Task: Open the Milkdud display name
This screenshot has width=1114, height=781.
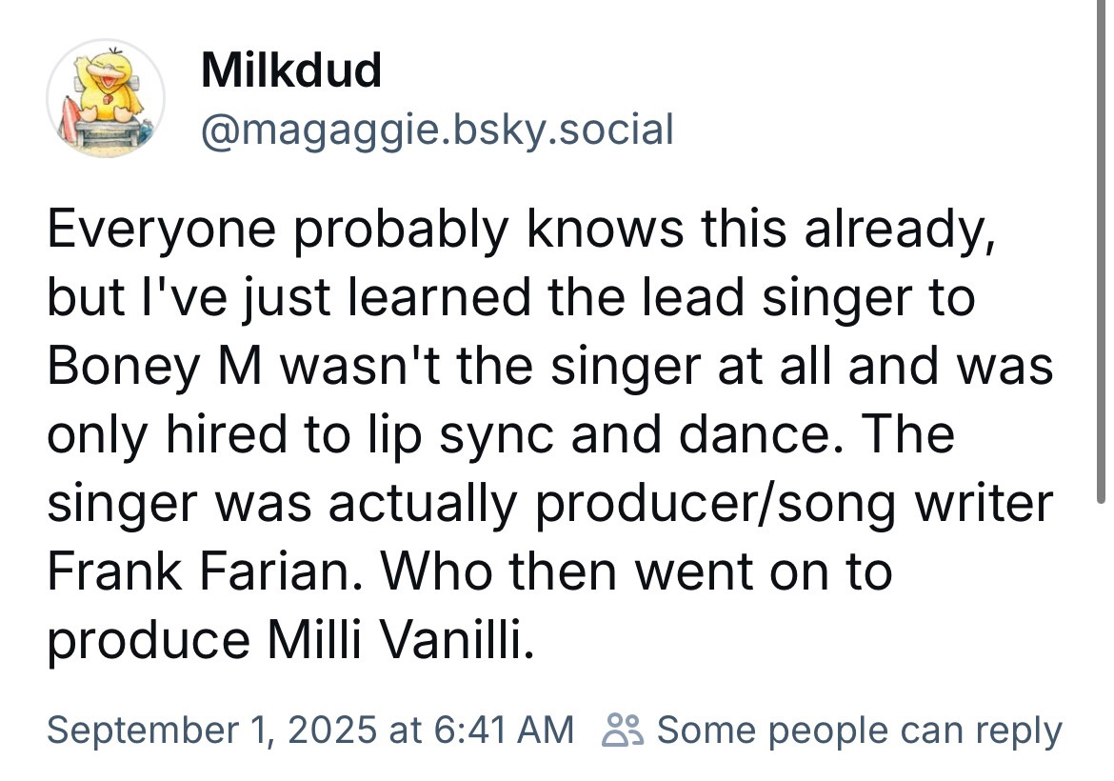Action: coord(291,70)
